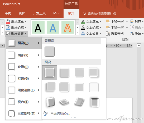Open the Preset (预设) submenu
The width and height of the screenshot is (144, 123).
point(24,43)
